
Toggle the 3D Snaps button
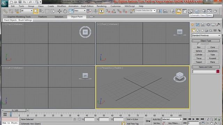coord(108,11)
